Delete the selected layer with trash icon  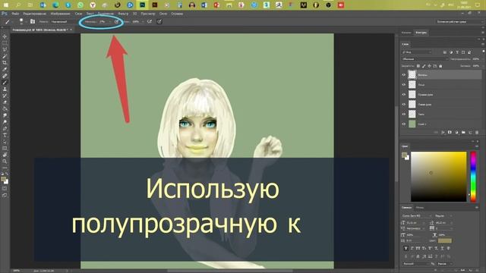pyautogui.click(x=477, y=132)
